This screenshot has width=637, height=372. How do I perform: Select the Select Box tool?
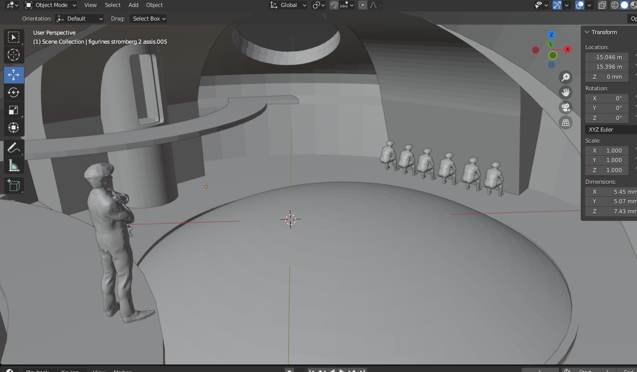(x=14, y=37)
